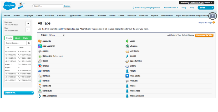Click the Content icon in list
The width and height of the screenshot is (218, 112).
click(x=40, y=81)
